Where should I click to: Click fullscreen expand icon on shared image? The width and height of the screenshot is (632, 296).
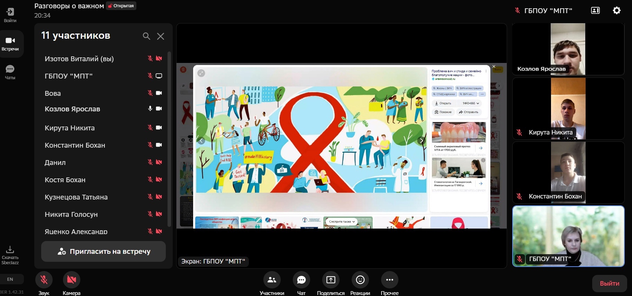(201, 73)
